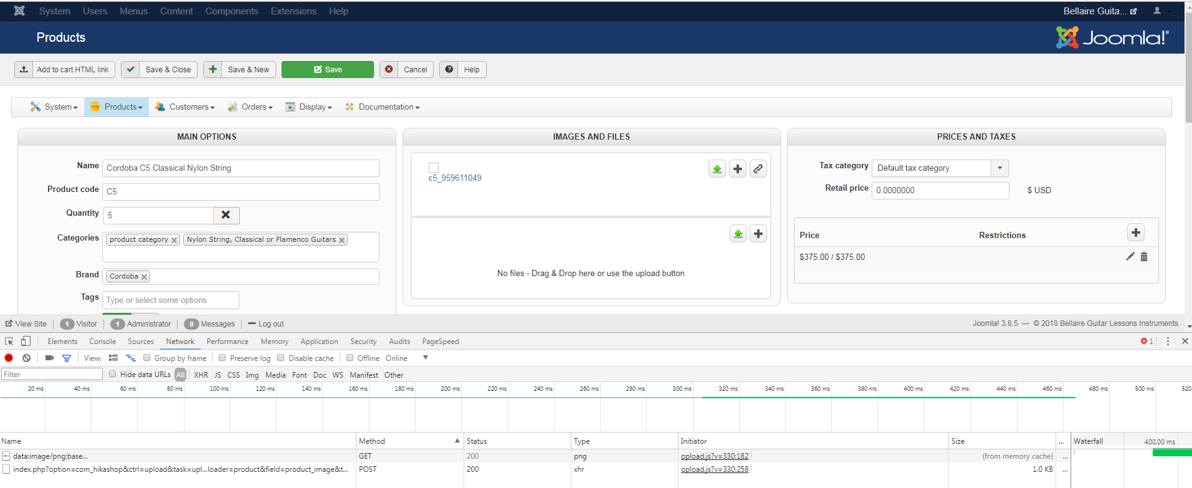This screenshot has width=1192, height=488.
Task: Toggle DevTools network filter funnel icon
Action: click(67, 358)
